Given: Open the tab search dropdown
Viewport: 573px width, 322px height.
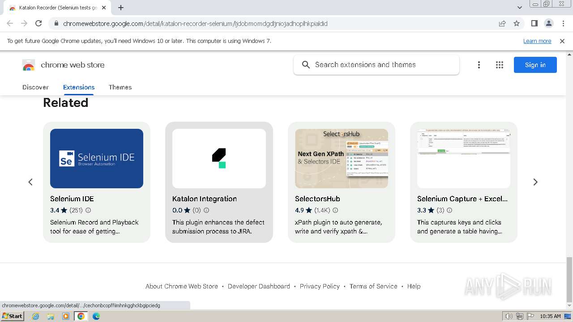Looking at the screenshot, I should (x=519, y=8).
